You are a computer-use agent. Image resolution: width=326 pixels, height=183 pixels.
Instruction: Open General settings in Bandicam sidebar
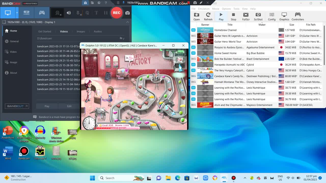pos(12,41)
